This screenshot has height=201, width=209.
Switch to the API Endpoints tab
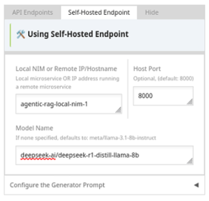click(33, 13)
